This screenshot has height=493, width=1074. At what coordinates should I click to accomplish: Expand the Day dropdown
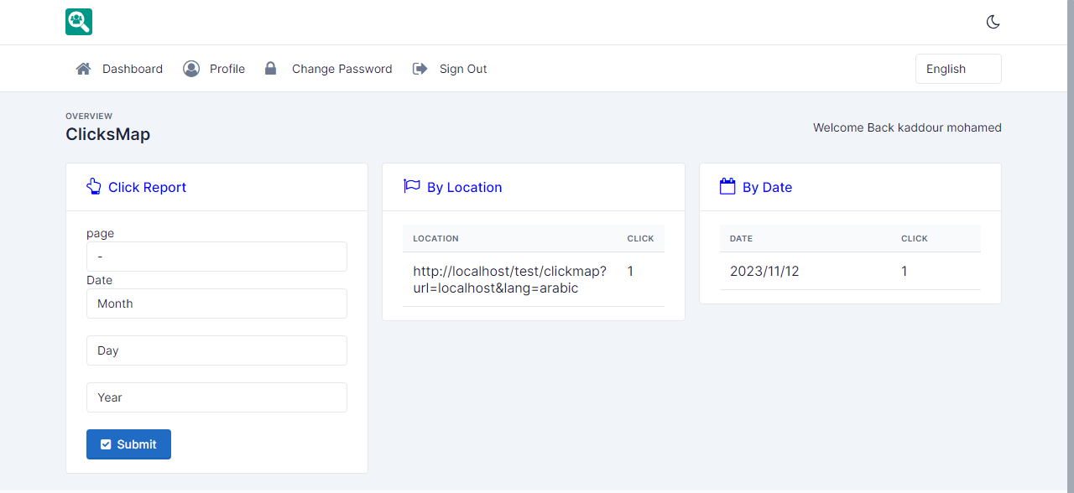216,350
